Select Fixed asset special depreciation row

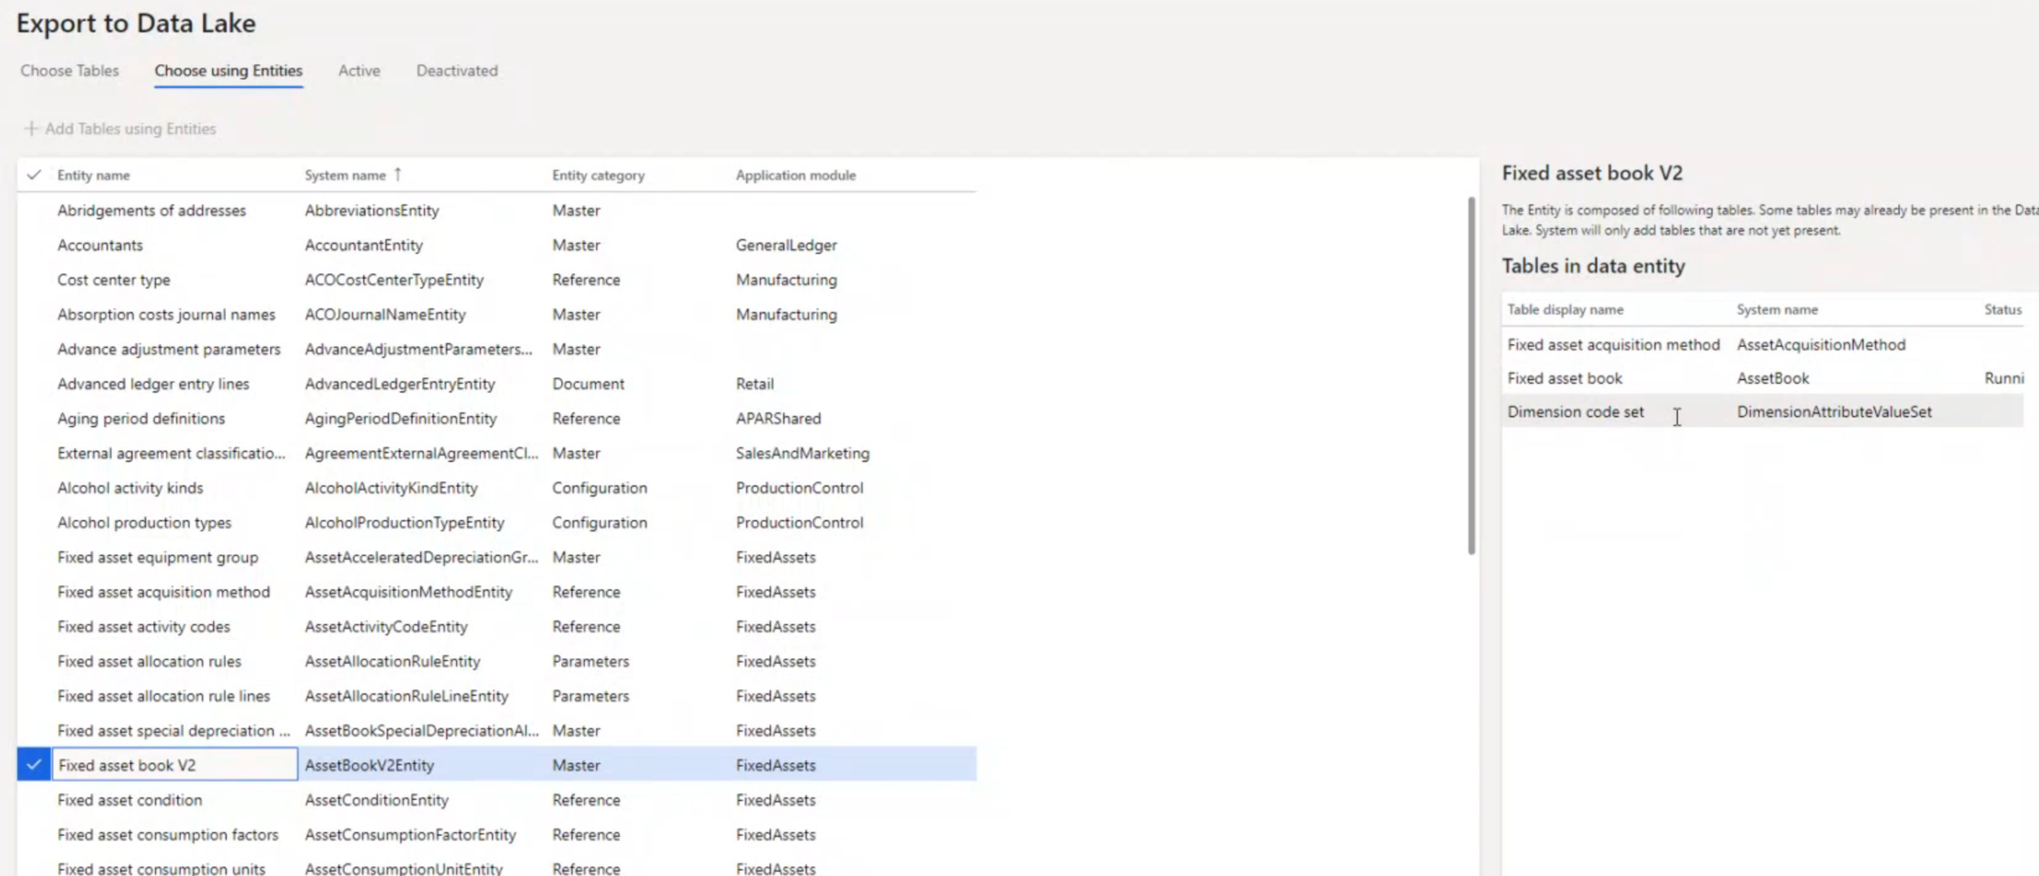point(497,730)
